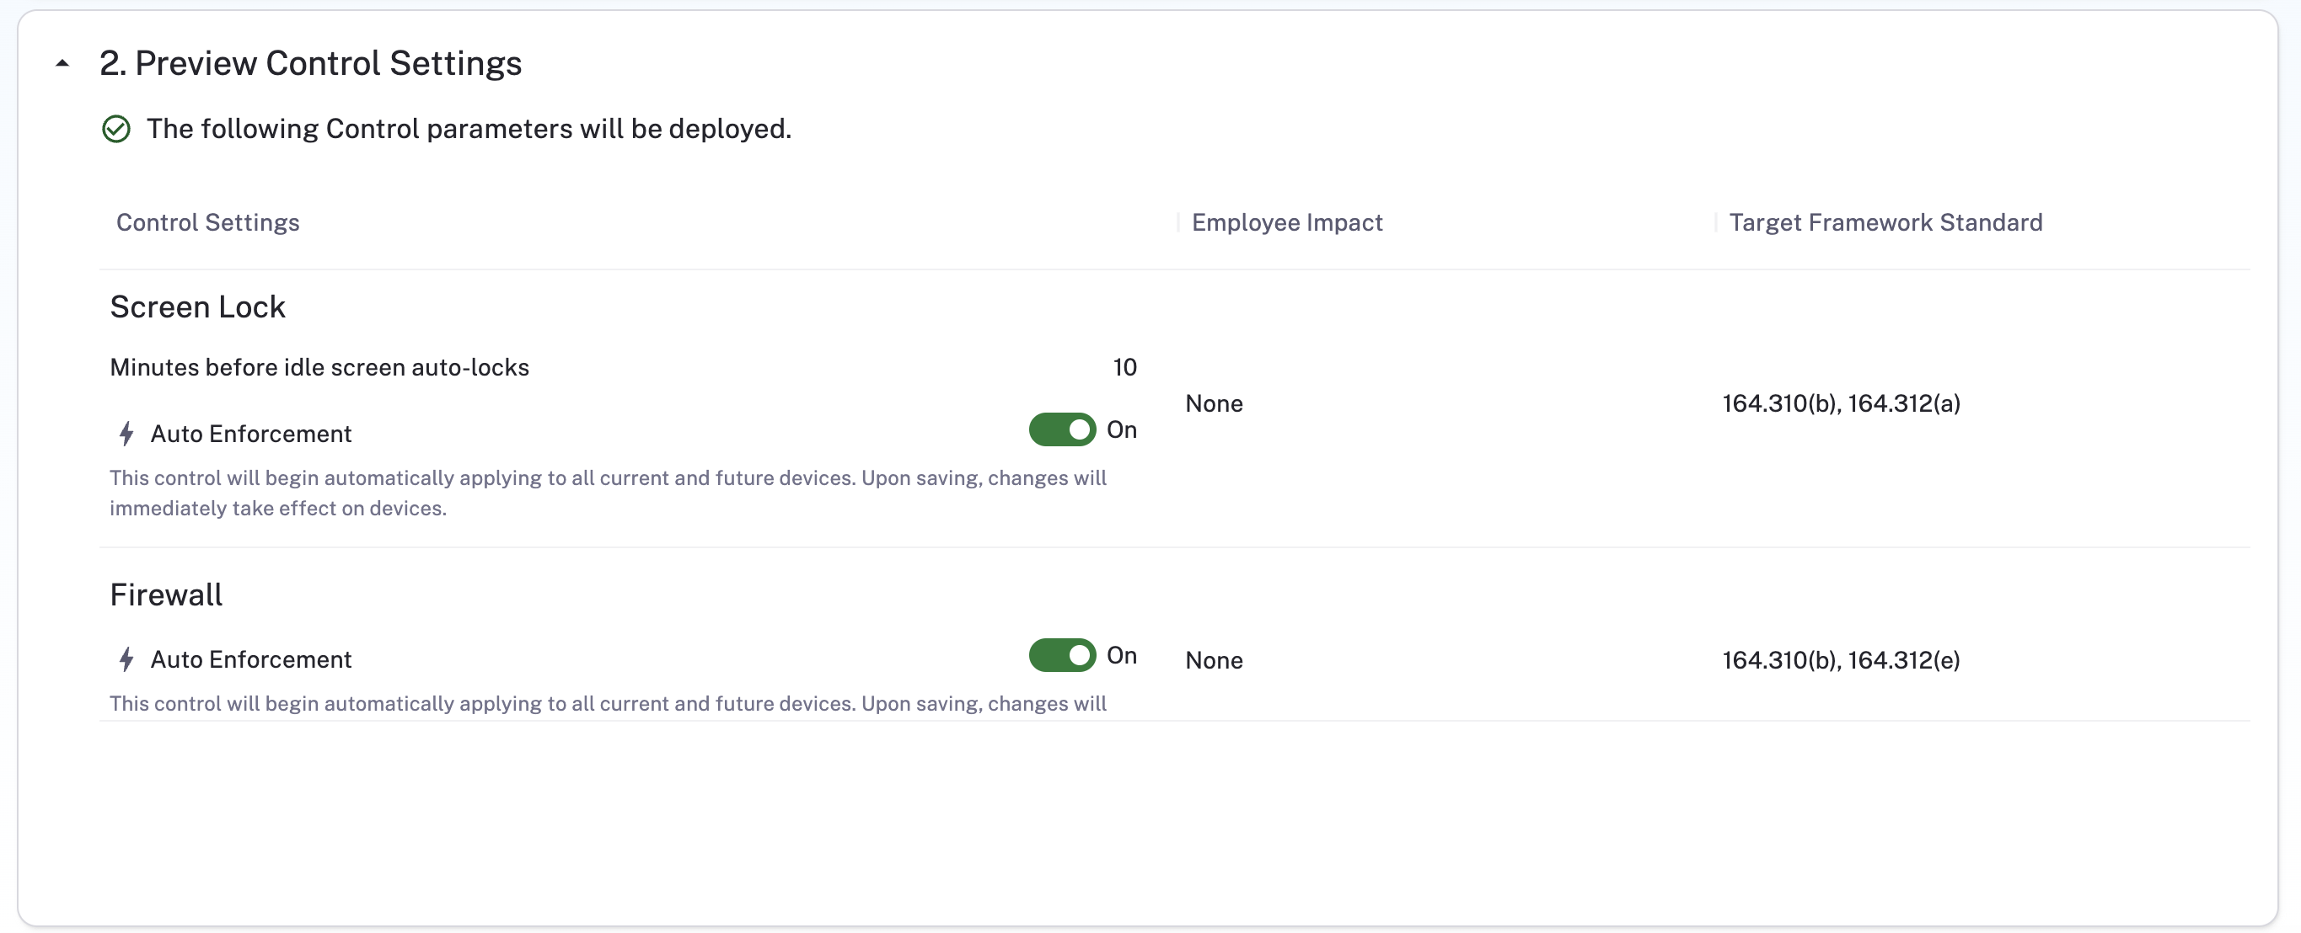Turn off Firewall Auto Enforcement toggle

1061,655
